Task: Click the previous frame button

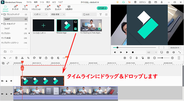Action: point(115,52)
